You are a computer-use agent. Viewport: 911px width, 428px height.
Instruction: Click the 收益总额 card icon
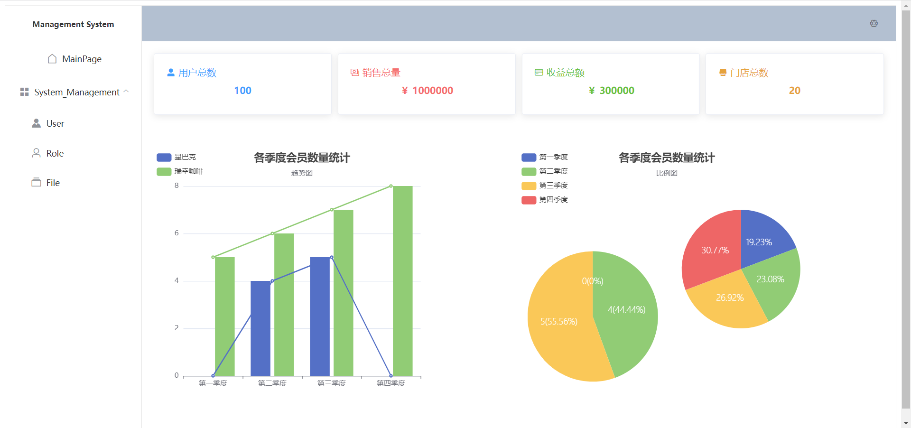pyautogui.click(x=539, y=73)
